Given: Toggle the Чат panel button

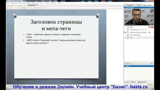Looking at the screenshot, I should 138,5.
